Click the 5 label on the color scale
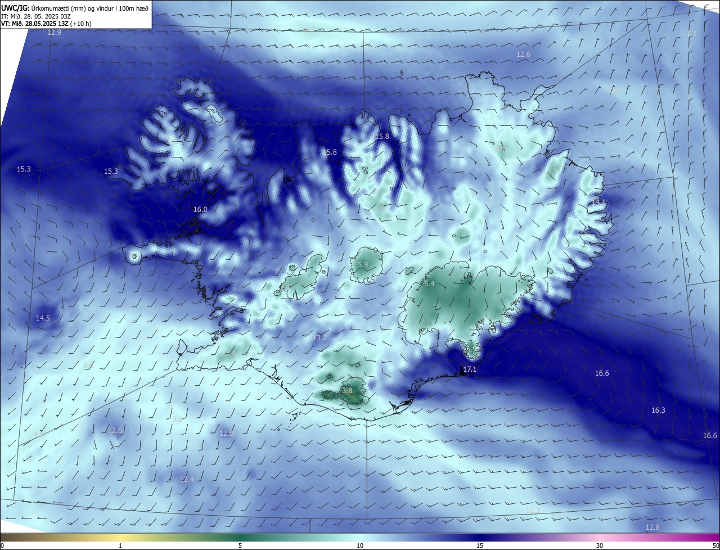The width and height of the screenshot is (720, 550). coord(240,546)
